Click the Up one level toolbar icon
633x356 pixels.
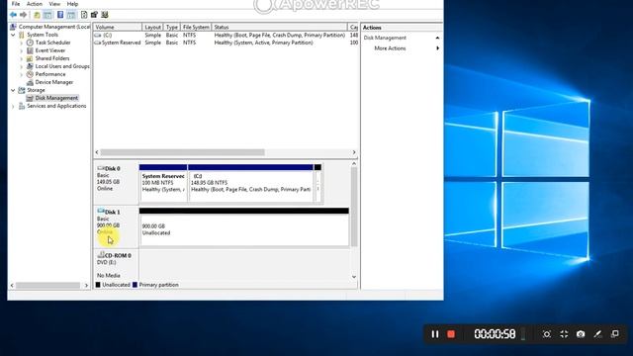tap(37, 15)
